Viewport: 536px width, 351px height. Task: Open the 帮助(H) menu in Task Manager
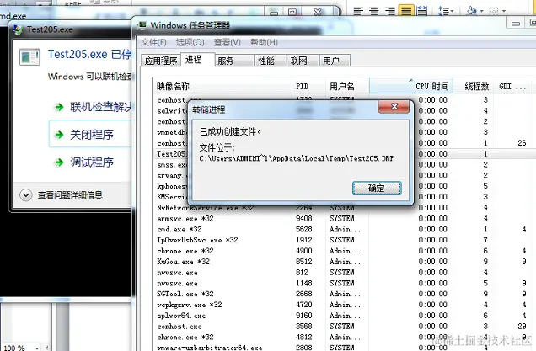[x=264, y=42]
